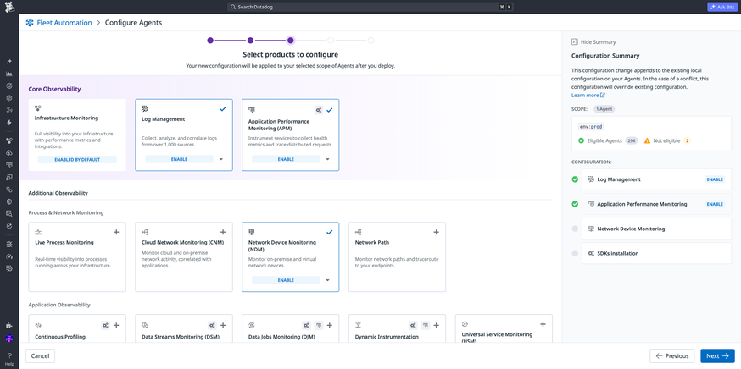The width and height of the screenshot is (741, 369).
Task: Expand Network Device Monitoring summary row
Action: coord(656,229)
